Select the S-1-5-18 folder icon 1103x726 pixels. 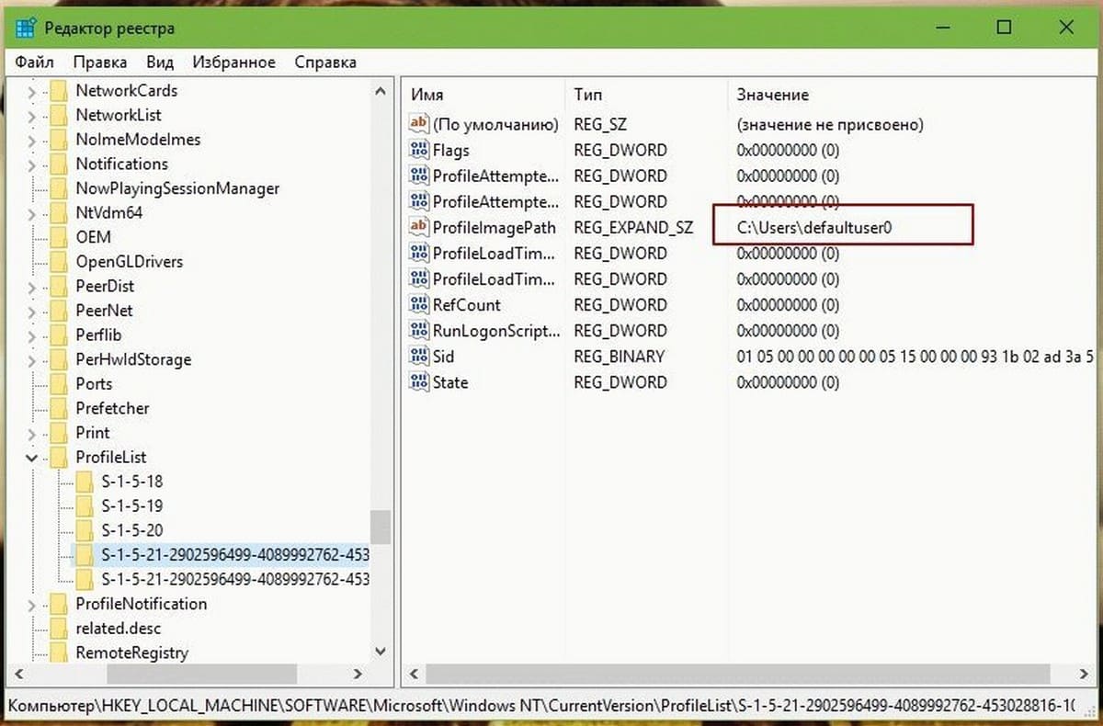click(x=85, y=482)
